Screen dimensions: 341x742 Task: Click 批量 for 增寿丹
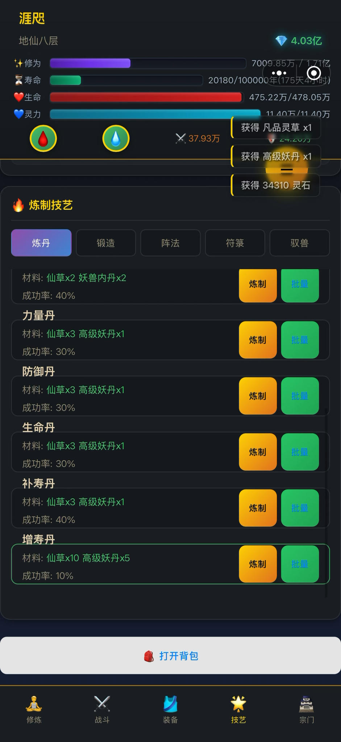(x=300, y=564)
